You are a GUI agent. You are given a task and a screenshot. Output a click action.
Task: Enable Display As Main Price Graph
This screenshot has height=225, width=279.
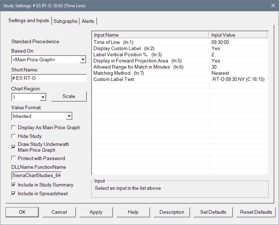(14, 127)
